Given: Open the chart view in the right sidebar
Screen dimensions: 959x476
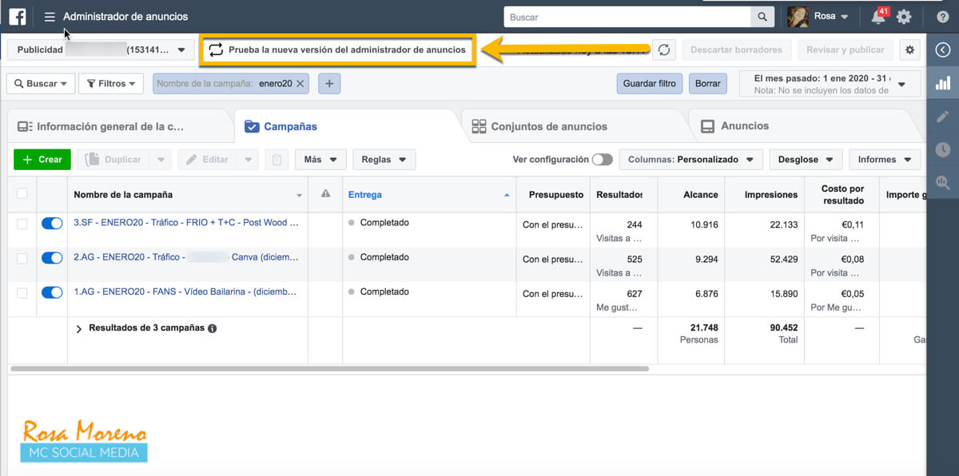Looking at the screenshot, I should click(943, 83).
